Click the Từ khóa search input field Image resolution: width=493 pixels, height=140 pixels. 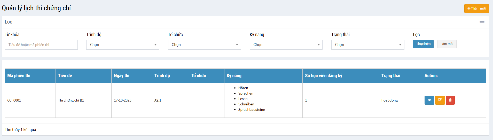coord(41,45)
